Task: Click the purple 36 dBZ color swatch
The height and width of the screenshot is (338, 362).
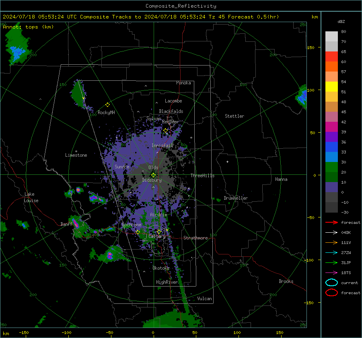Action: coord(331,137)
